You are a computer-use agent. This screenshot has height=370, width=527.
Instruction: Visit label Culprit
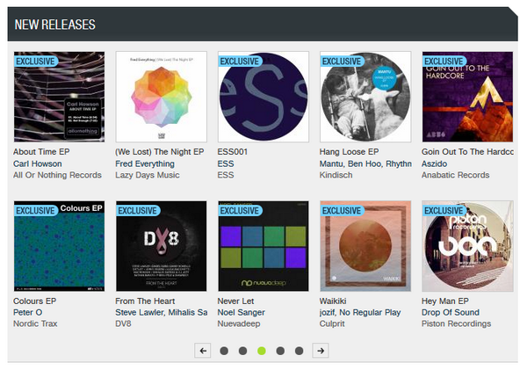click(332, 323)
